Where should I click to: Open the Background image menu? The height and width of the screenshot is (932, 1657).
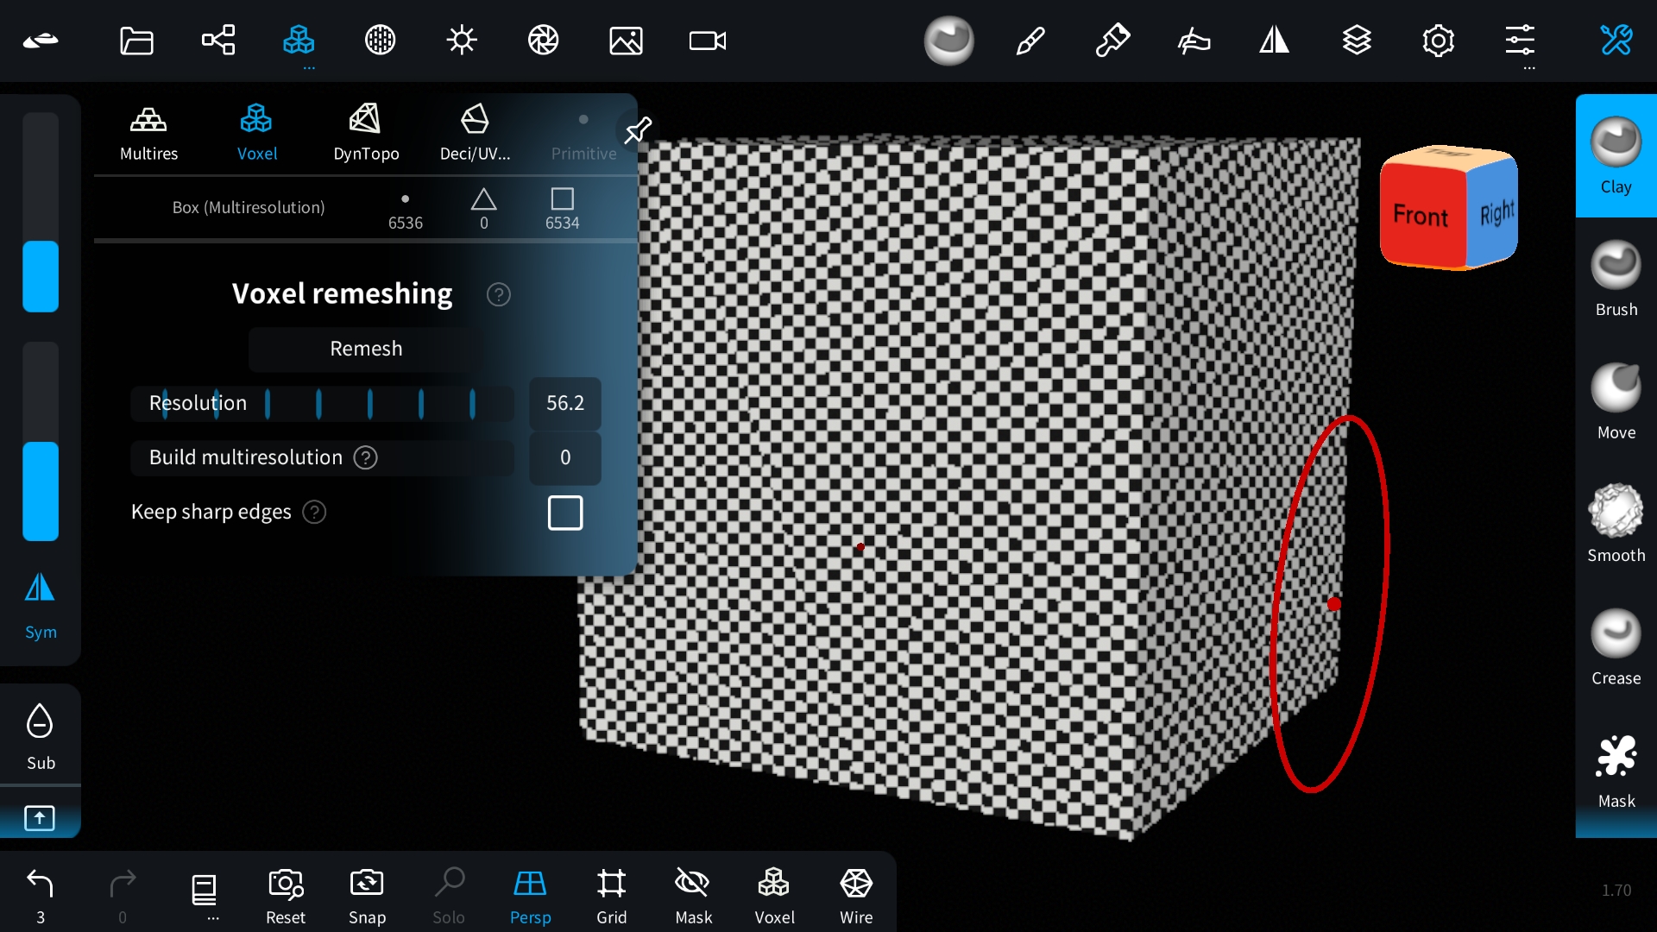(x=626, y=41)
